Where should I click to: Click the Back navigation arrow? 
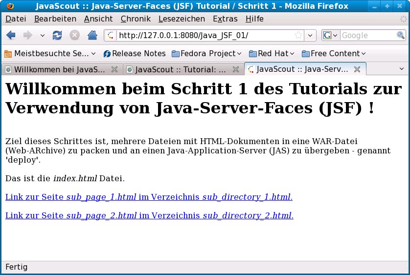[x=11, y=35]
